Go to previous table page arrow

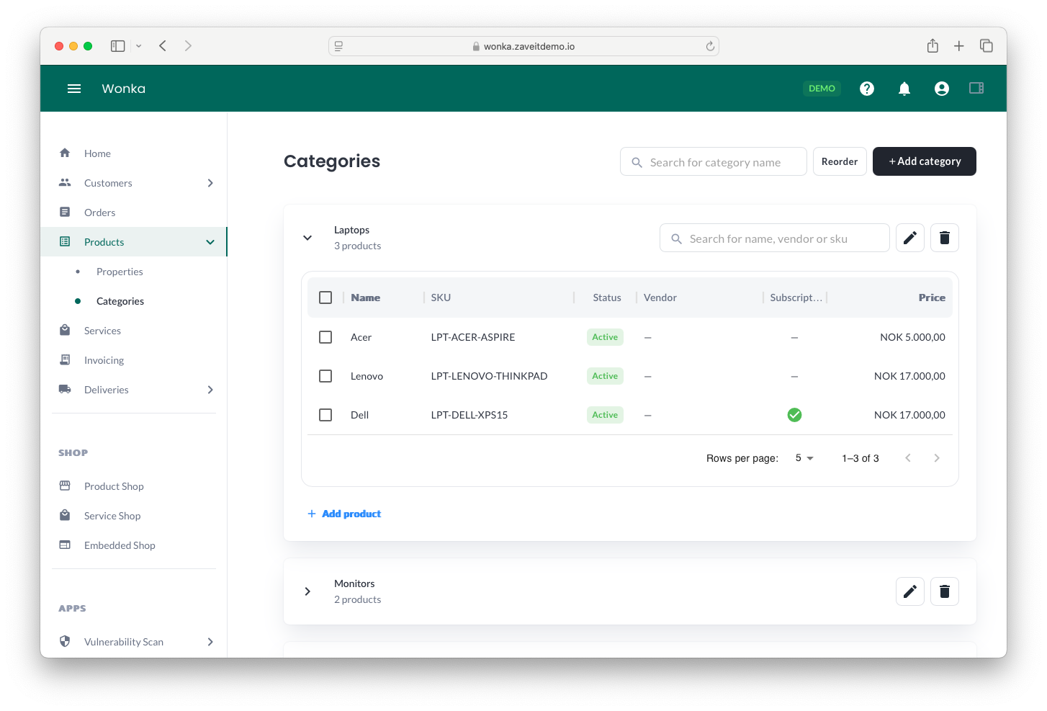pos(908,458)
